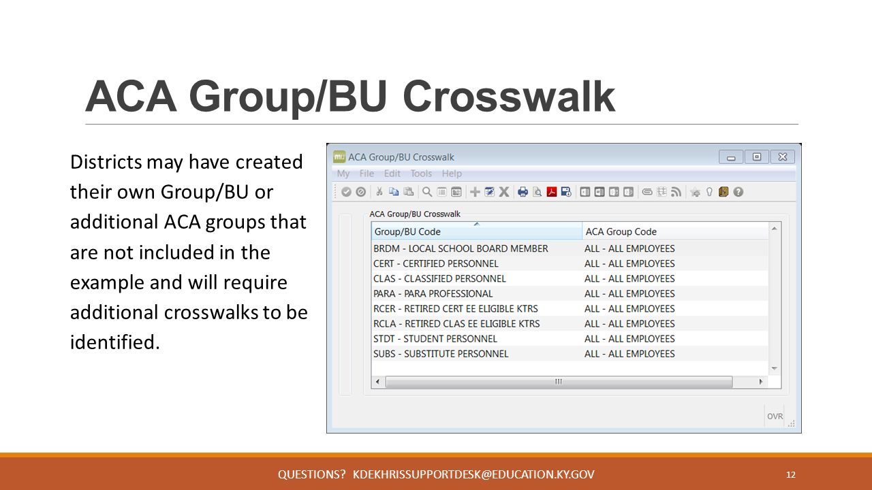Click the Delete X toolbar icon
Screen dimensions: 872x490
504,192
